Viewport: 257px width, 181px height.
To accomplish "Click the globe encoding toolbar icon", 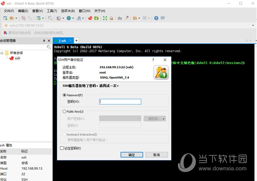I will pyautogui.click(x=69, y=18).
